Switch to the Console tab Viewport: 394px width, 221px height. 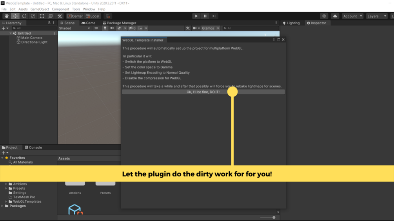33,147
